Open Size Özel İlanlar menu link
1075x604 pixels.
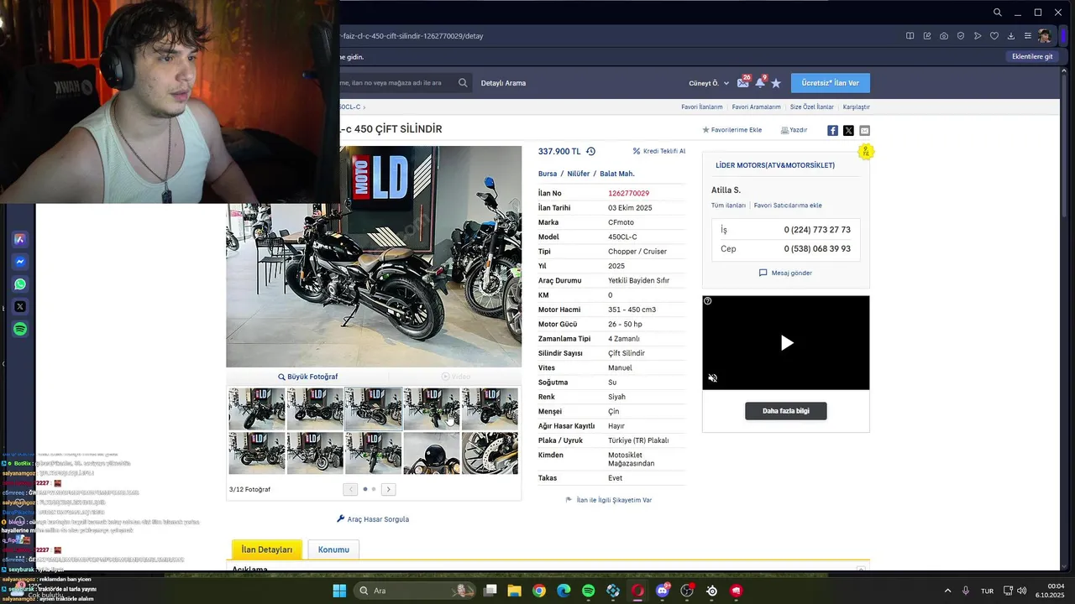812,107
